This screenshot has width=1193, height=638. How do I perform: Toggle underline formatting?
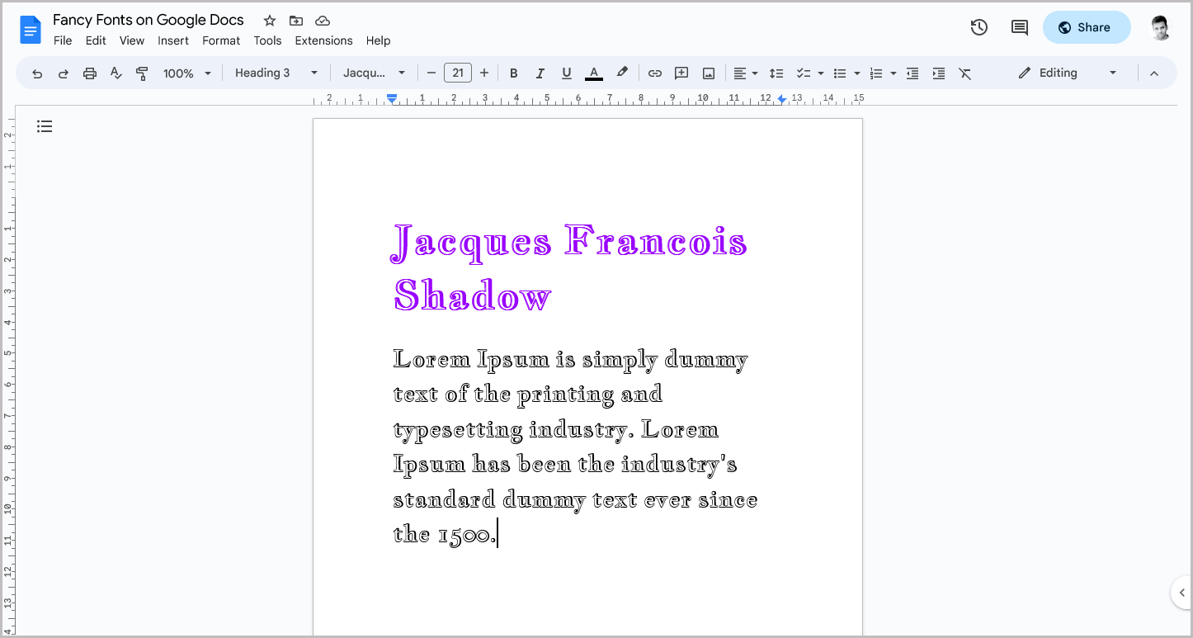point(566,73)
